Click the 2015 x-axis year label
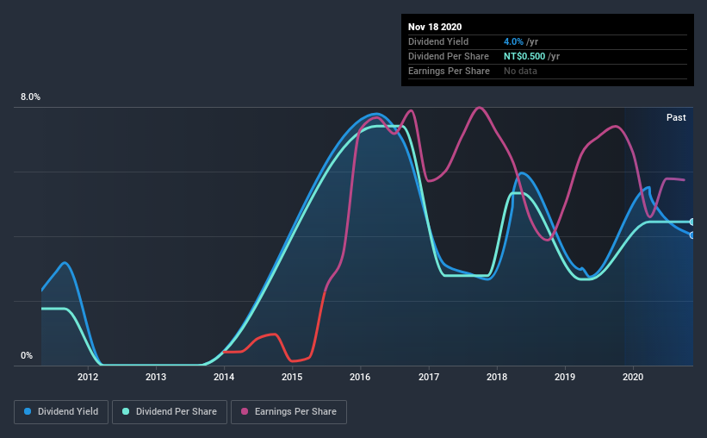 click(292, 377)
